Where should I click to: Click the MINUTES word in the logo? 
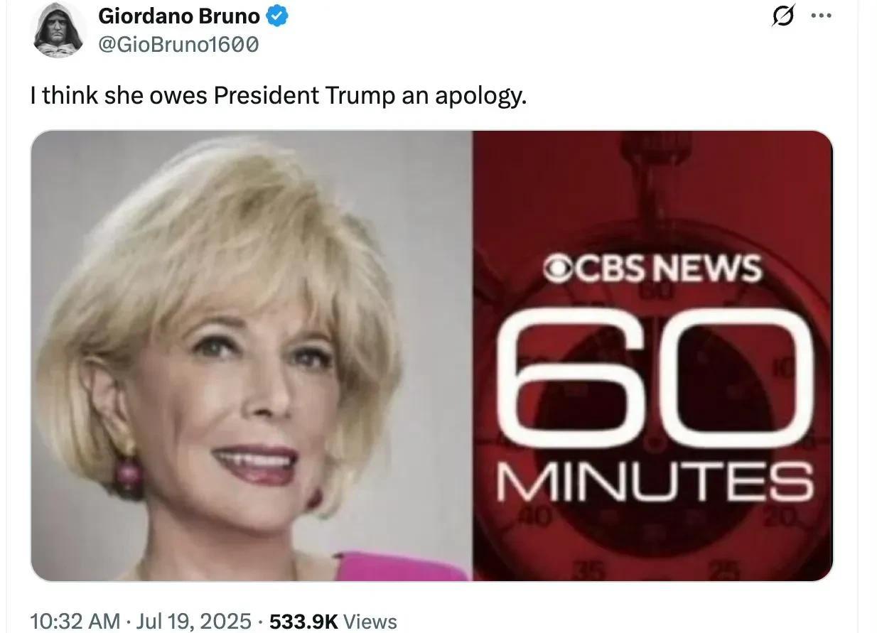click(654, 482)
